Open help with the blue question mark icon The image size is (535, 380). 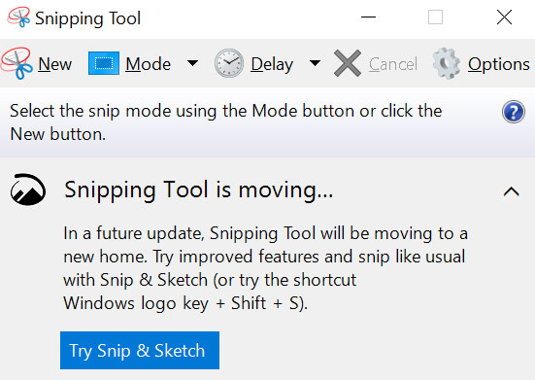click(x=514, y=112)
